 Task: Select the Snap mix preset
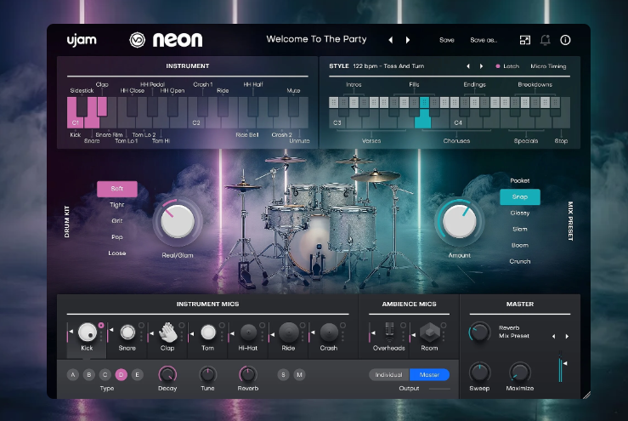520,196
